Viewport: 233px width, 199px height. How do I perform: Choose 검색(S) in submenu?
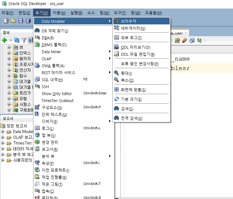click(x=141, y=109)
